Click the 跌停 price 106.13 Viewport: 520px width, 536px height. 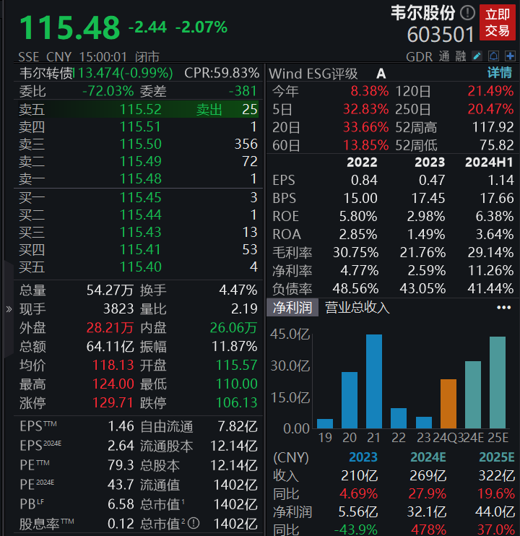[x=236, y=402]
